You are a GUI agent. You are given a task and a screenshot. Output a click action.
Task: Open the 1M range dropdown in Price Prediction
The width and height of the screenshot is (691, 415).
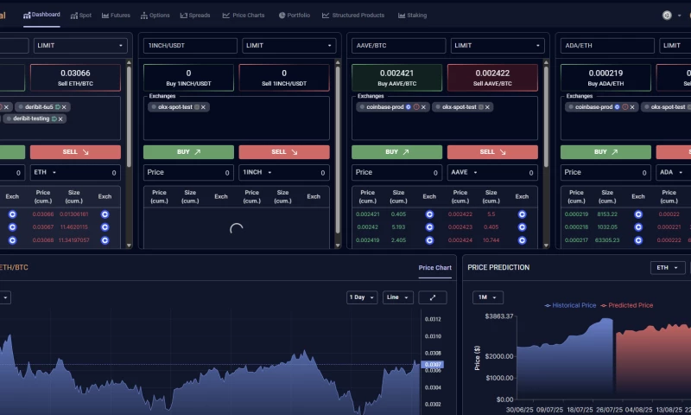(487, 297)
